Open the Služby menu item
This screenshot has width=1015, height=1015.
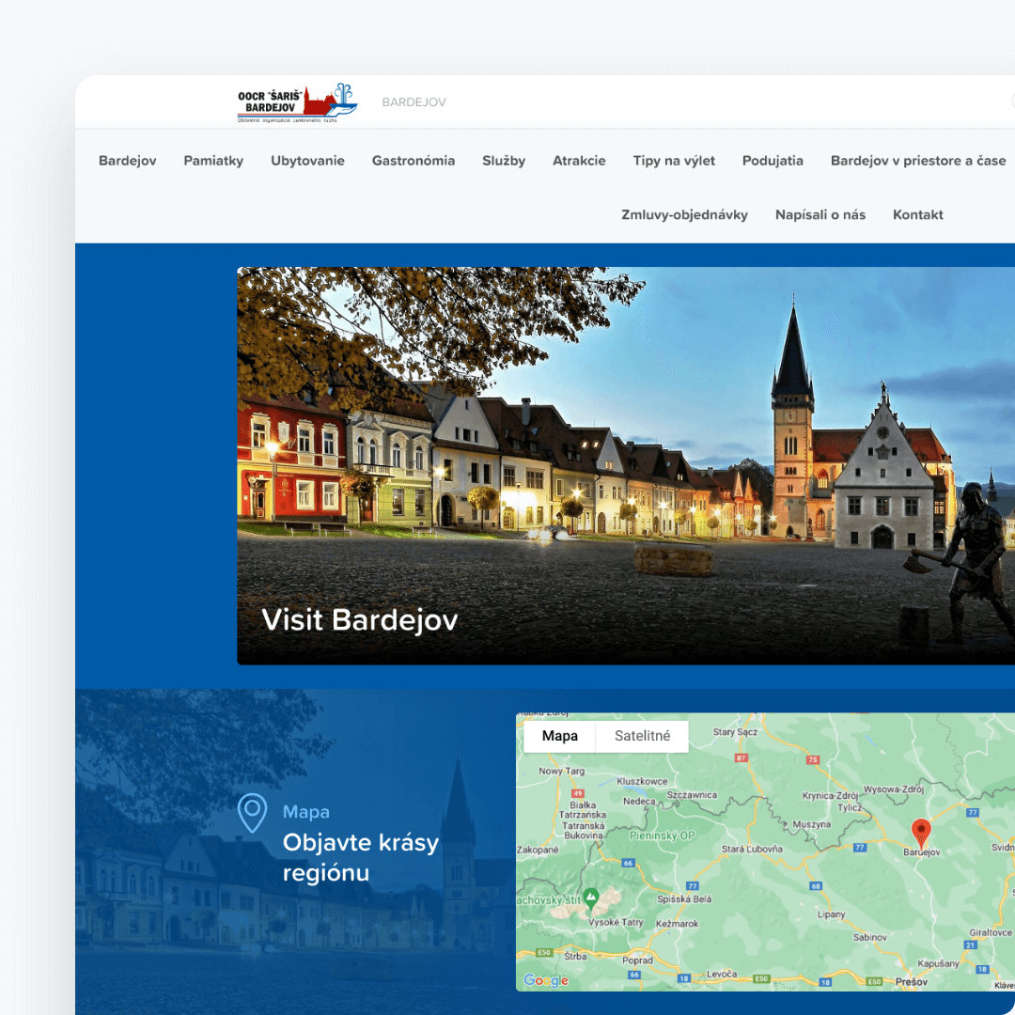coord(504,161)
